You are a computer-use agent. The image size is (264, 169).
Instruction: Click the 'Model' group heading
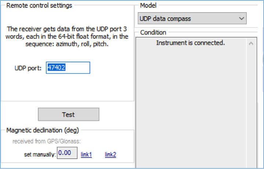click(x=148, y=6)
